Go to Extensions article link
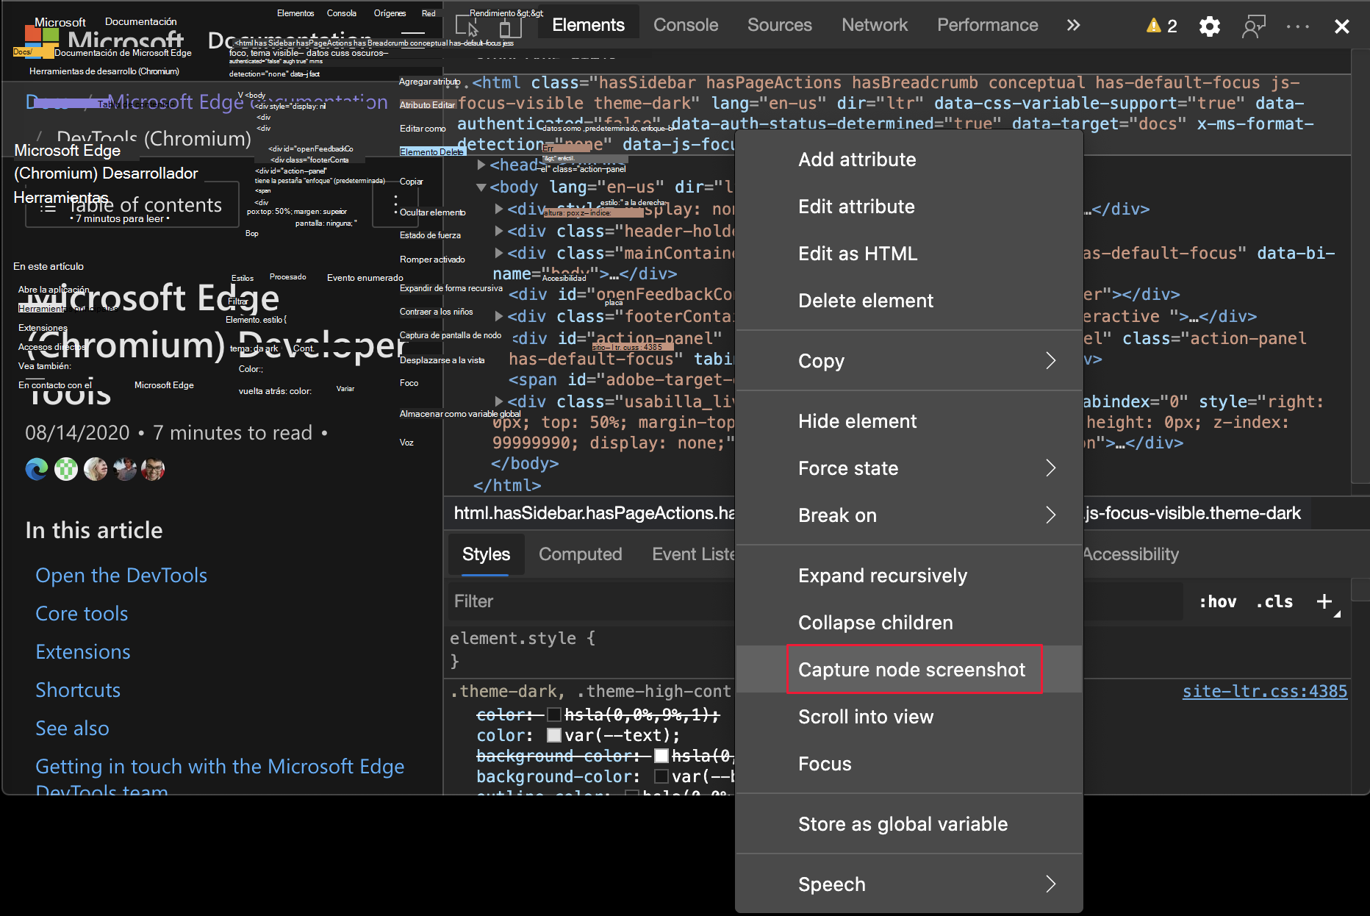This screenshot has width=1370, height=916. (83, 651)
